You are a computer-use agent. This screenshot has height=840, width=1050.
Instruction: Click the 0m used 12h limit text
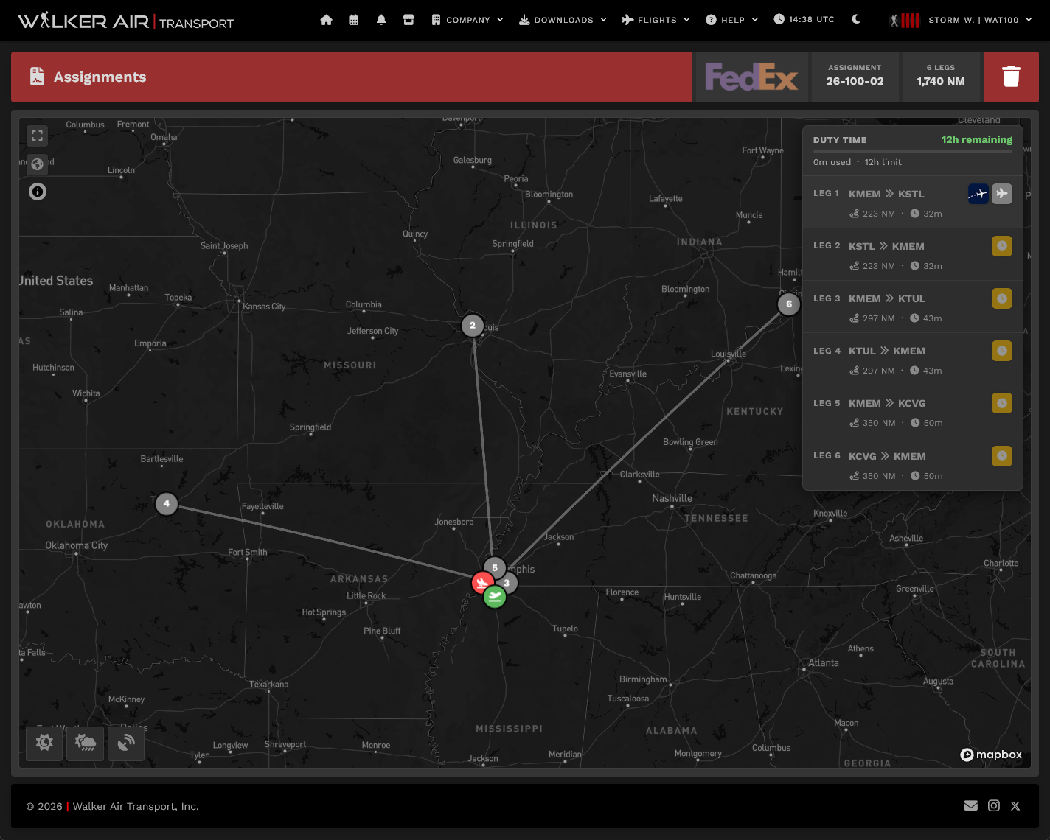pos(857,162)
